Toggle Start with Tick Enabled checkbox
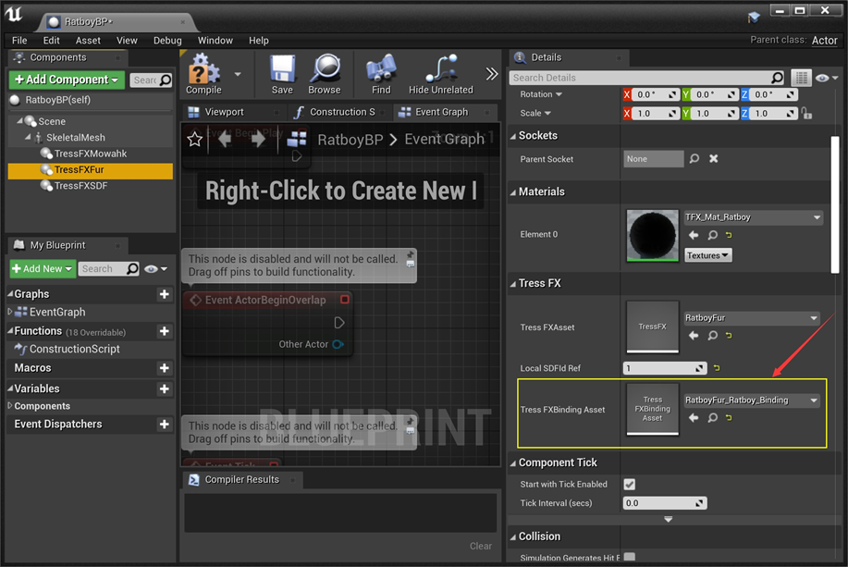The image size is (848, 567). pyautogui.click(x=630, y=485)
